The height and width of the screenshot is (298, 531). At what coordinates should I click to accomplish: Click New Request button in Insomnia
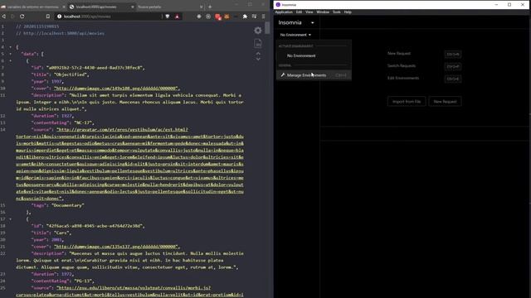point(445,101)
